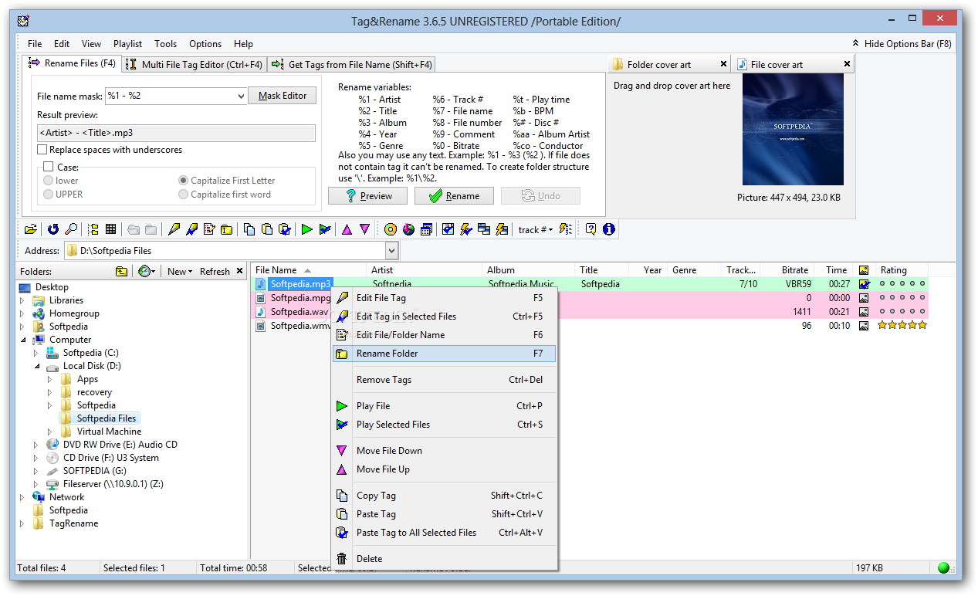This screenshot has height=596, width=978.
Task: Expand the Apps folder node
Action: click(50, 379)
